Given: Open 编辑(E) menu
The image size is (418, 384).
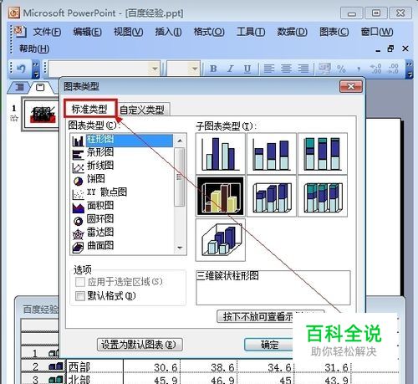Looking at the screenshot, I should [x=87, y=32].
